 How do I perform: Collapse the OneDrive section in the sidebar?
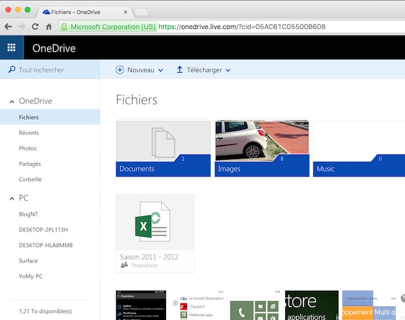[12, 101]
